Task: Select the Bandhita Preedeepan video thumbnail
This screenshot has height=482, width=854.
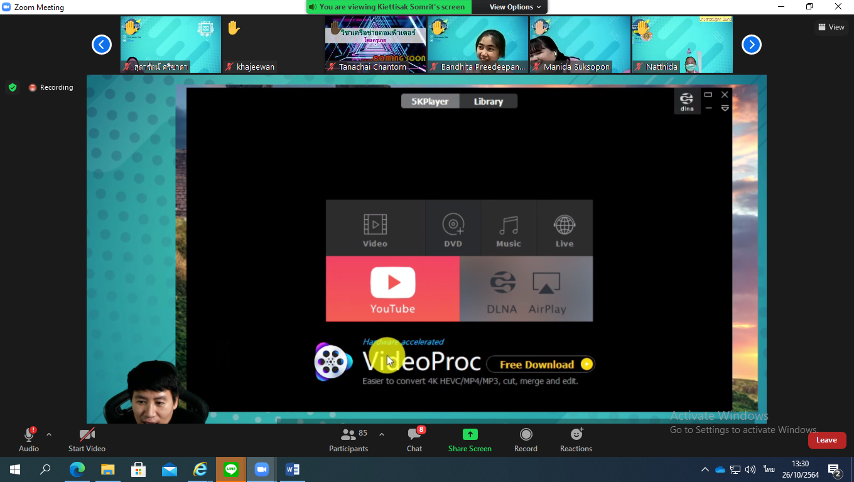Action: tap(478, 45)
